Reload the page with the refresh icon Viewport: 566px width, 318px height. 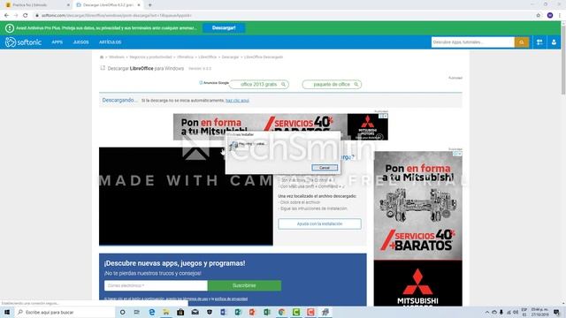(x=26, y=16)
